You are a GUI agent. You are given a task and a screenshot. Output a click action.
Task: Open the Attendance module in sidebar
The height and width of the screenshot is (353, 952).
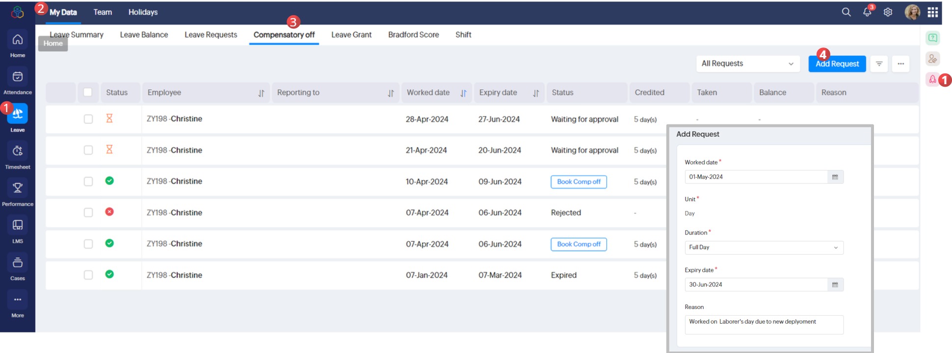coord(18,77)
